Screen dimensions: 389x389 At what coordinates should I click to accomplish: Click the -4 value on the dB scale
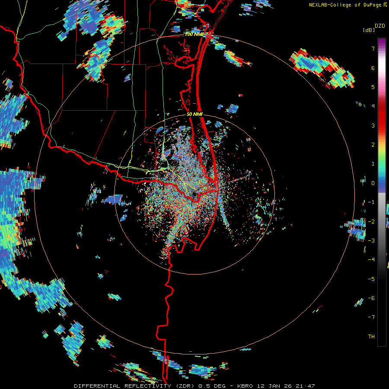click(x=371, y=260)
